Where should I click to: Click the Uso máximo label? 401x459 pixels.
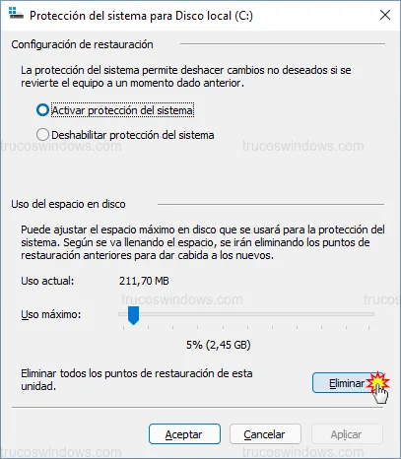coord(51,314)
